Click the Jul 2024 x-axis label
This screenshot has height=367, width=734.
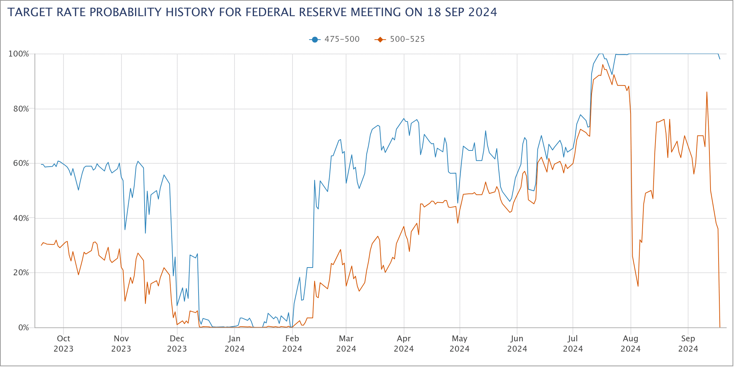click(573, 344)
